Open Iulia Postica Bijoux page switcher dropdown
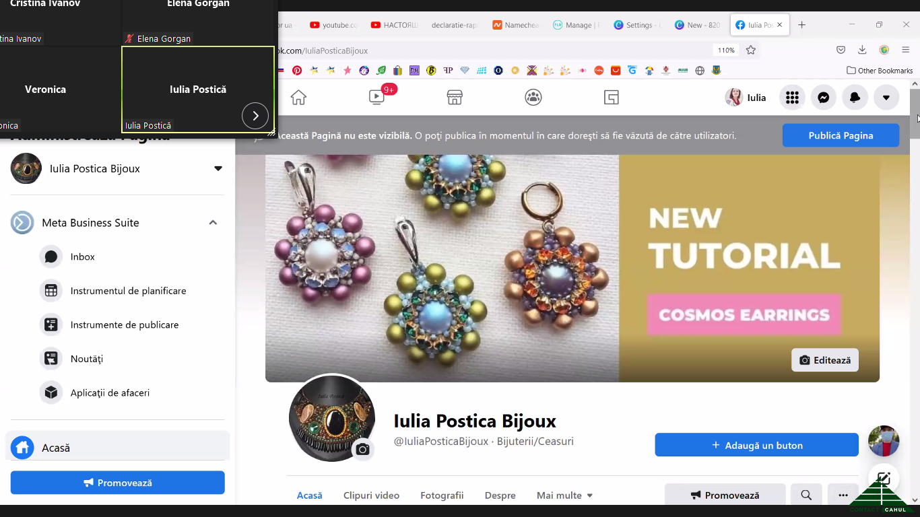 pyautogui.click(x=218, y=168)
